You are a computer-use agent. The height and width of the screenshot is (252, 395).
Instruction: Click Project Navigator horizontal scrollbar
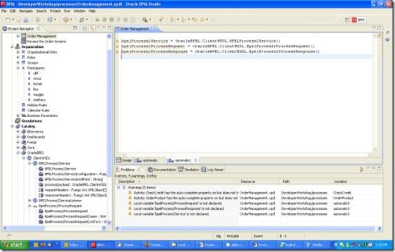tap(54, 228)
